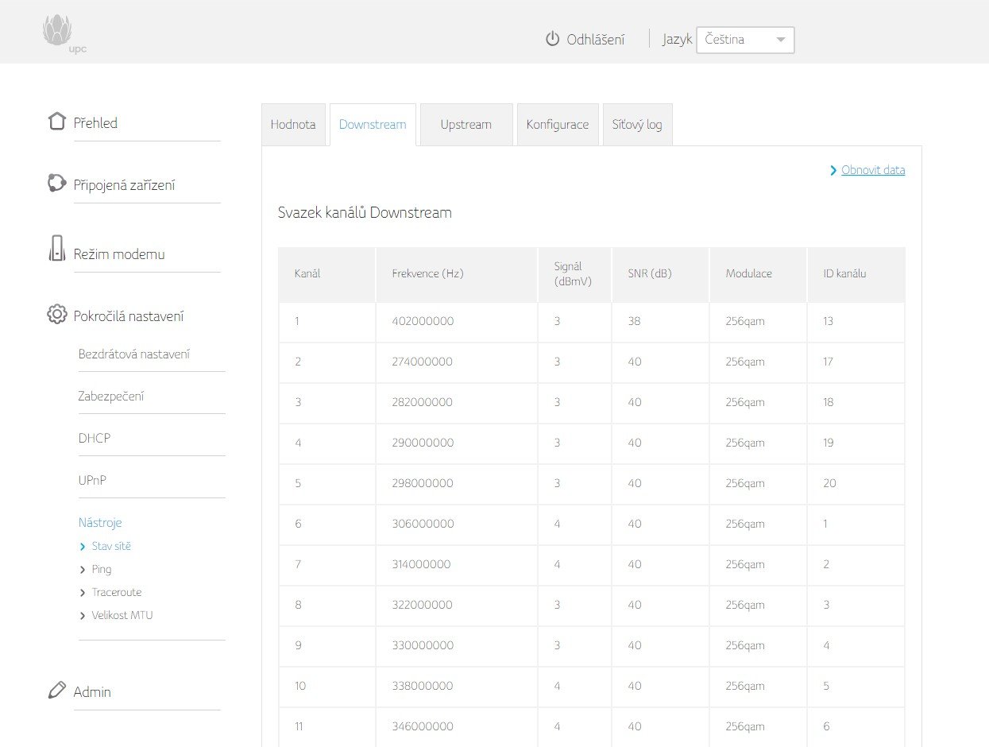This screenshot has height=747, width=989.
Task: Open the Síťový log tab
Action: 637,125
